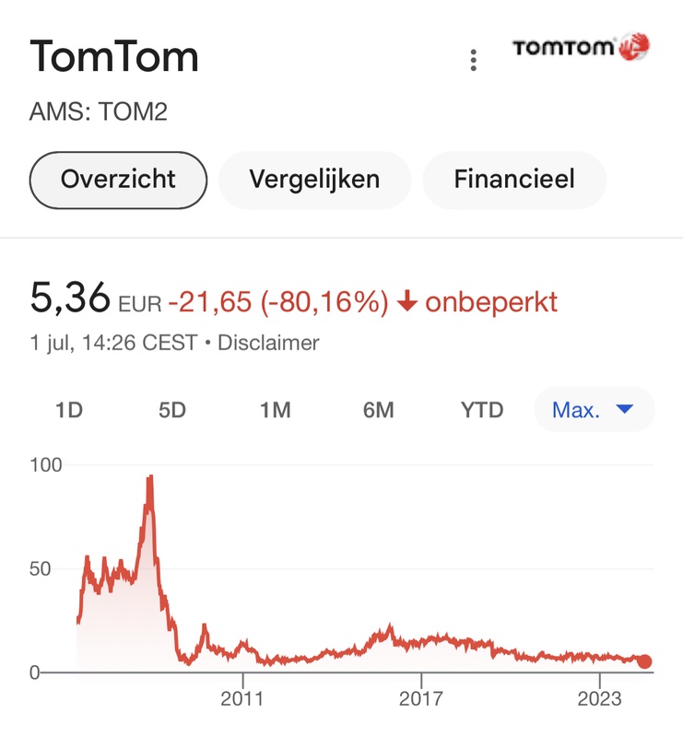The height and width of the screenshot is (737, 683).
Task: Open the three-dot more options menu
Action: click(x=473, y=61)
